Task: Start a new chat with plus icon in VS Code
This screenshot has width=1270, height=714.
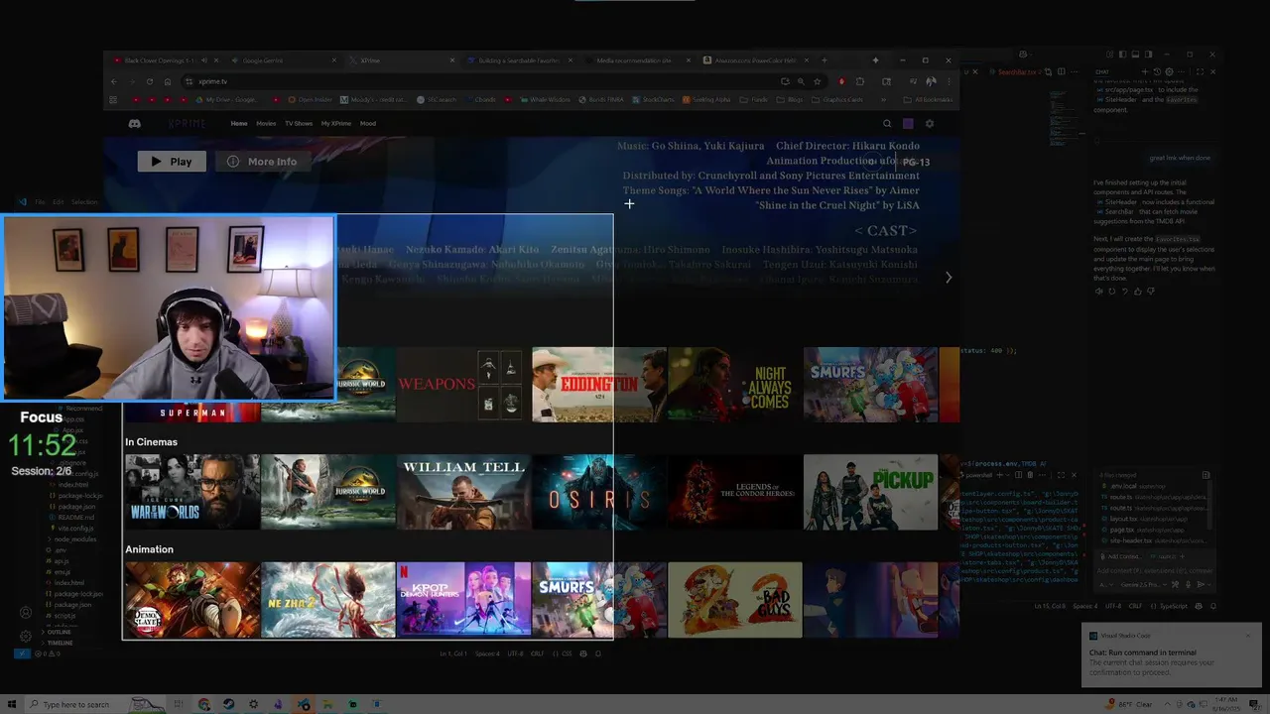Action: point(1147,72)
